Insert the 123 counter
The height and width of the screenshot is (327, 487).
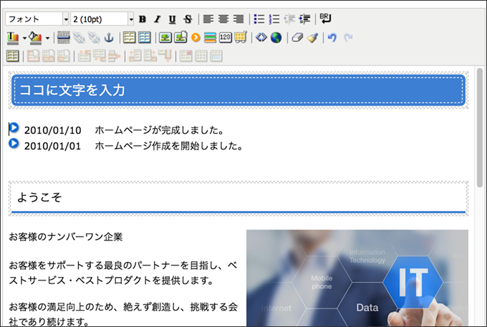click(225, 37)
